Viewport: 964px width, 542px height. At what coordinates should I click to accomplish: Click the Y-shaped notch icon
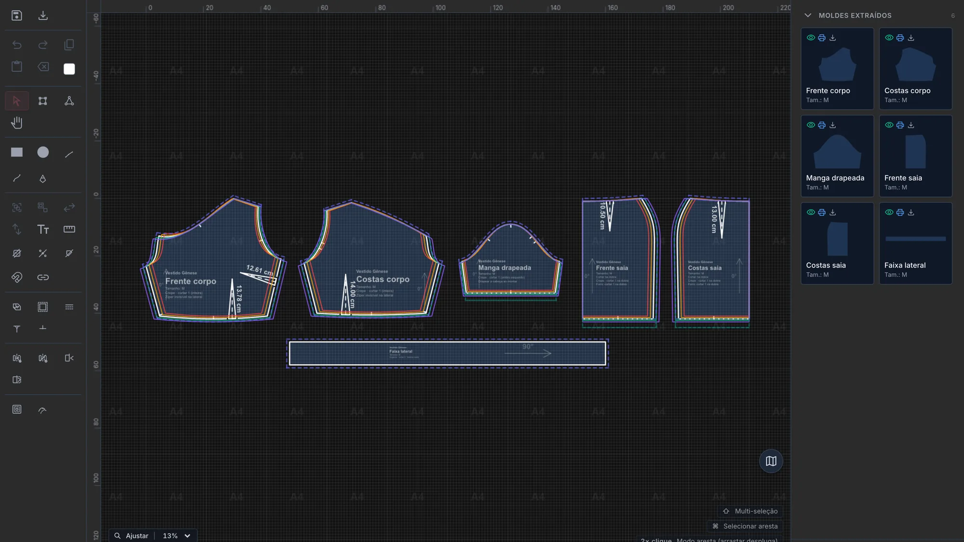[x=17, y=329]
